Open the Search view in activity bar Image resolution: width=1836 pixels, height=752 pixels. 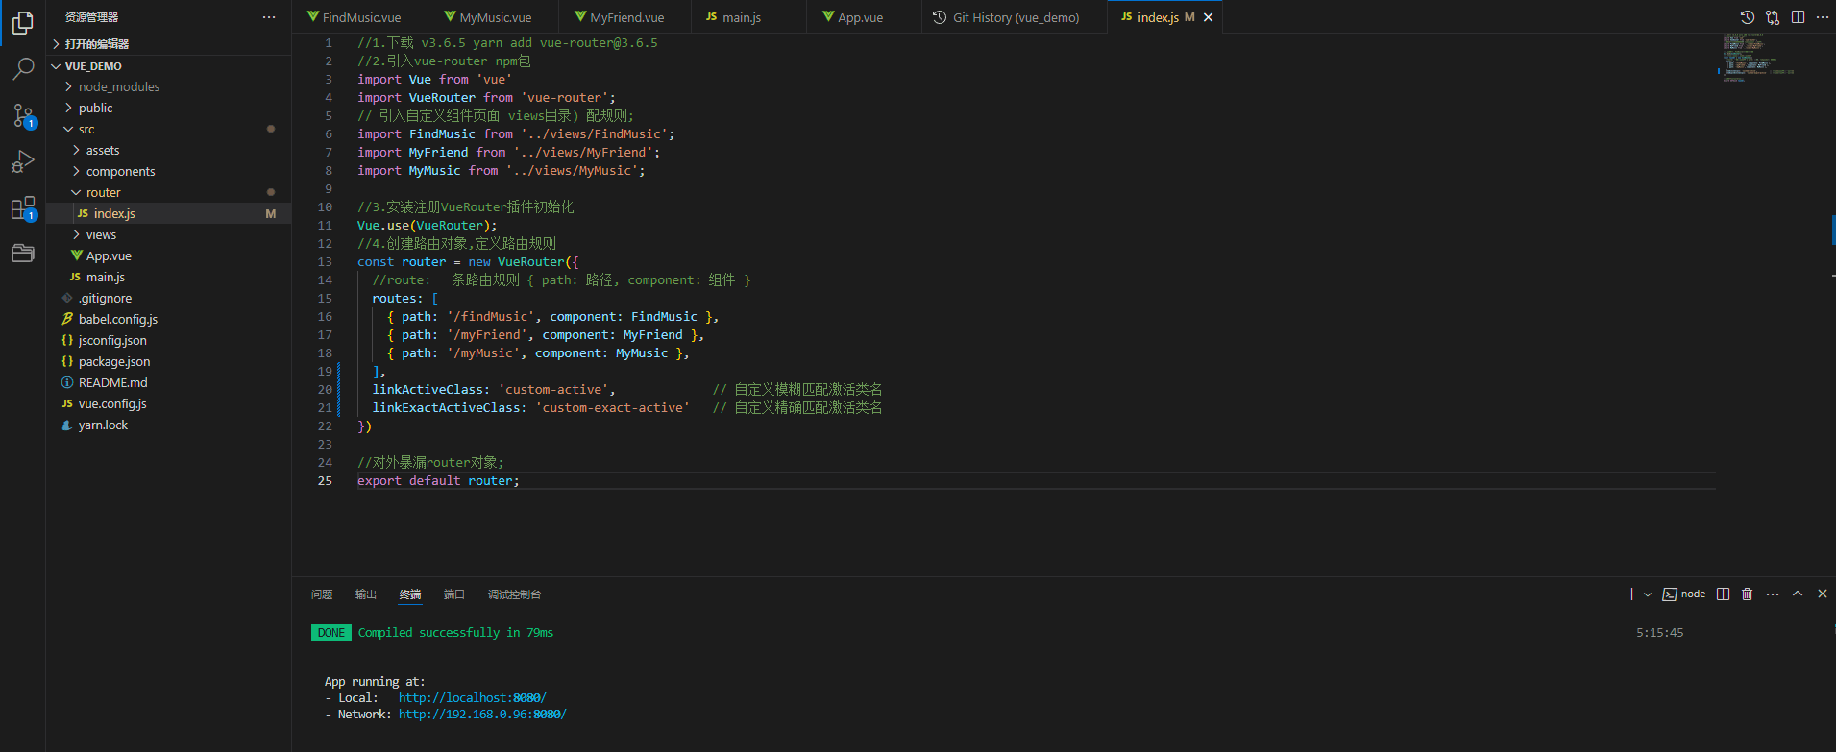pyautogui.click(x=22, y=68)
